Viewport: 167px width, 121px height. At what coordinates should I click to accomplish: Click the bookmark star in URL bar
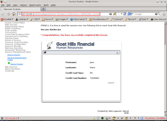coord(119,14)
